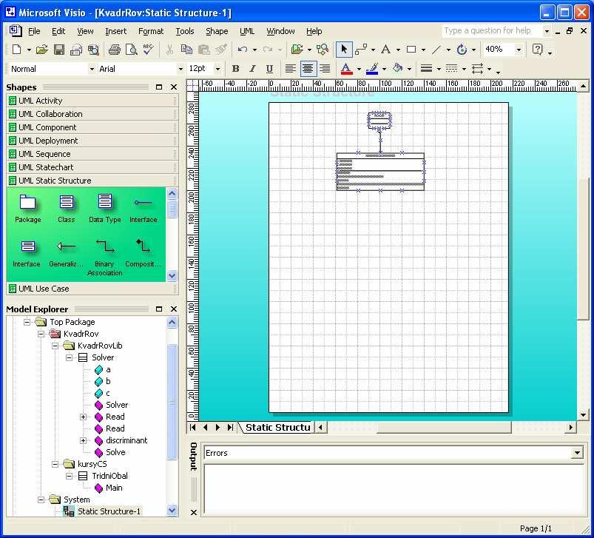The height and width of the screenshot is (538, 594).
Task: Select the Main operation in tree
Action: click(114, 488)
